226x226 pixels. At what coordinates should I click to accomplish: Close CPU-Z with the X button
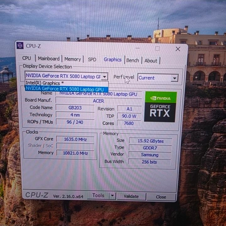pyautogui.click(x=178, y=49)
